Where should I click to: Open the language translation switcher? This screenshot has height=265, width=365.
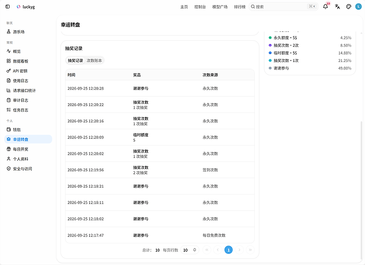tap(337, 7)
